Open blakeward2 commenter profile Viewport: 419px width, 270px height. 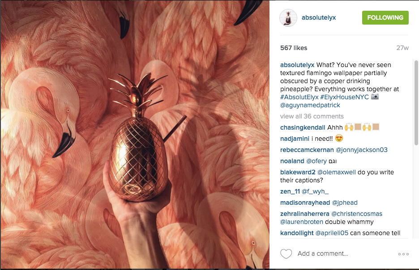point(298,173)
